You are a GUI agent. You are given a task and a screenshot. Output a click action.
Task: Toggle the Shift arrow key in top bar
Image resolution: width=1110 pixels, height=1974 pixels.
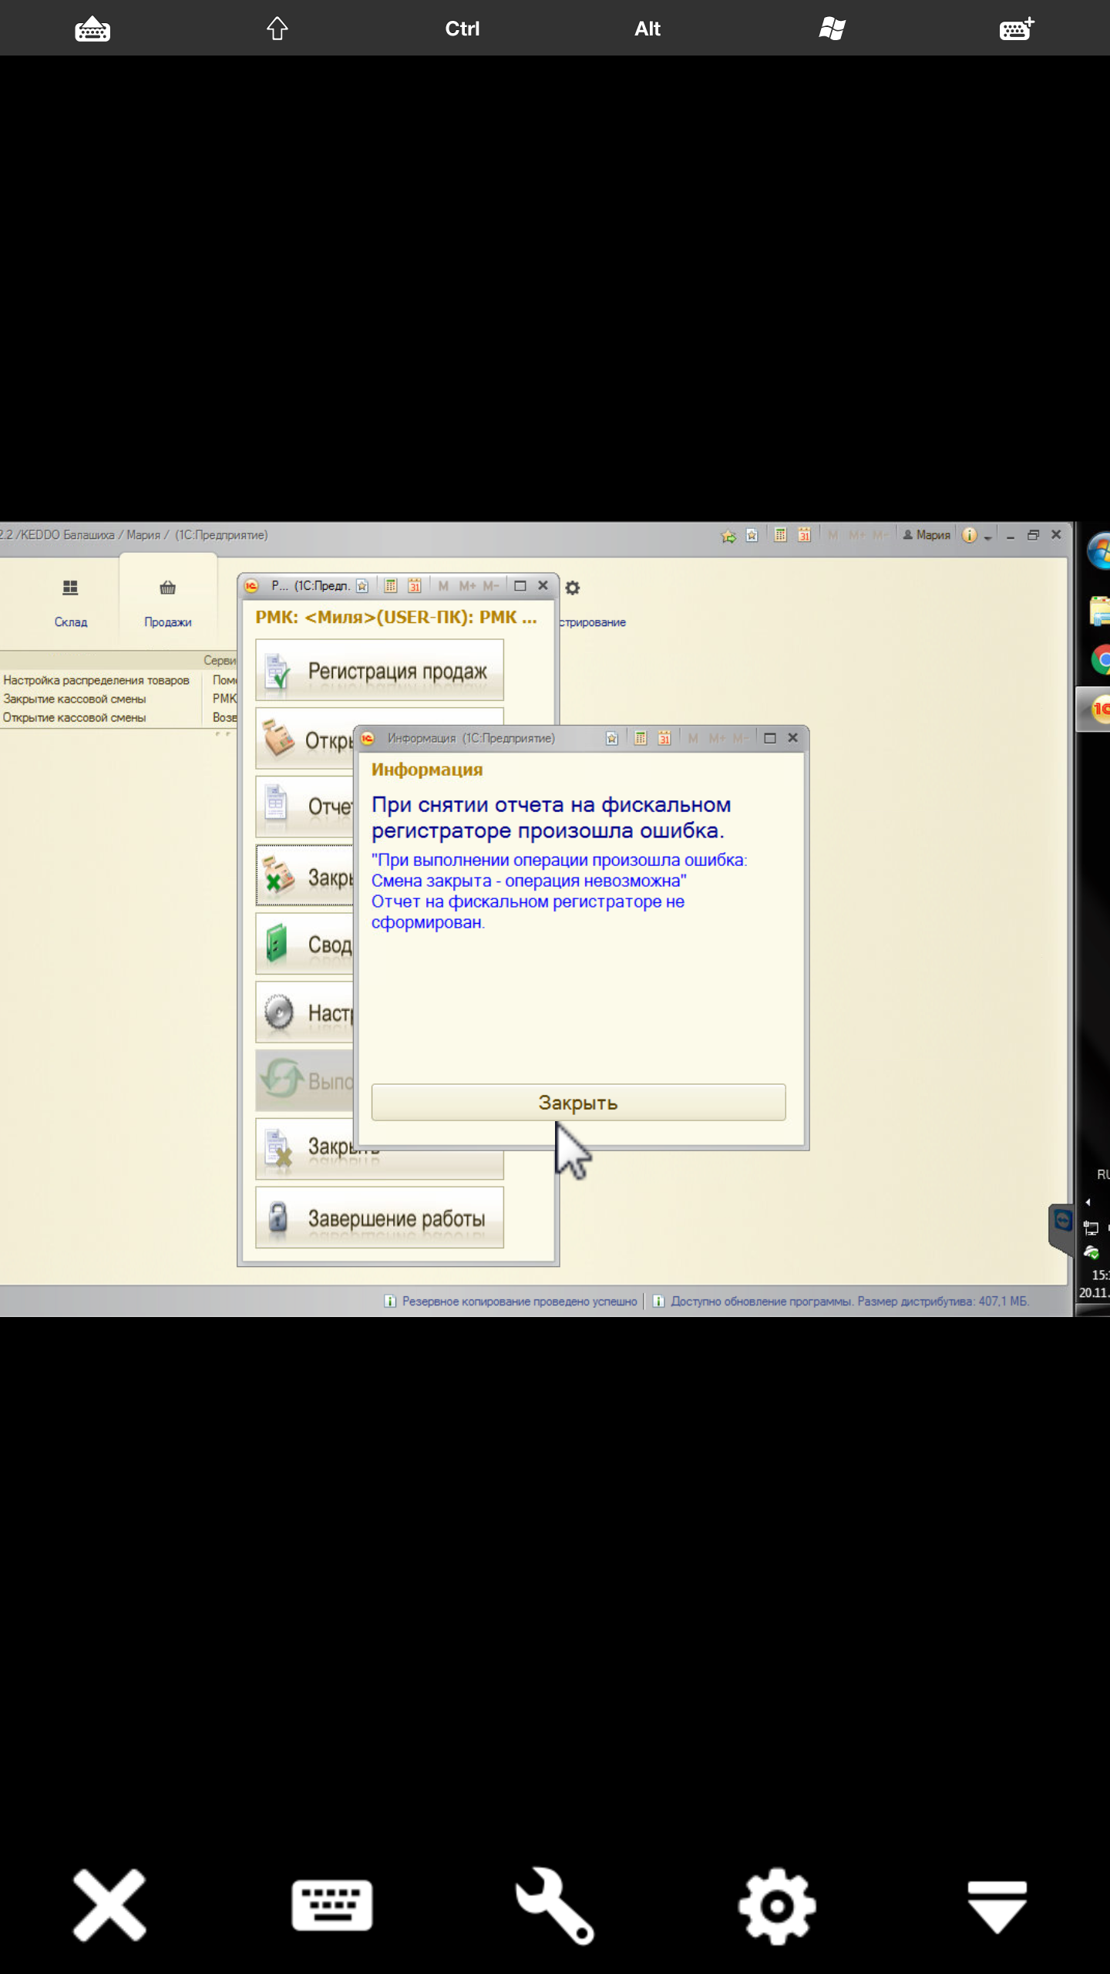(x=277, y=29)
